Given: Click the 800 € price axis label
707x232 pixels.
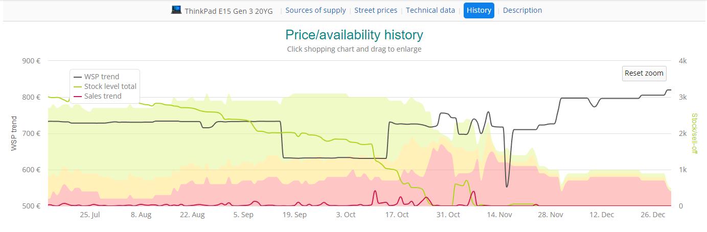Looking at the screenshot, I should [x=32, y=97].
